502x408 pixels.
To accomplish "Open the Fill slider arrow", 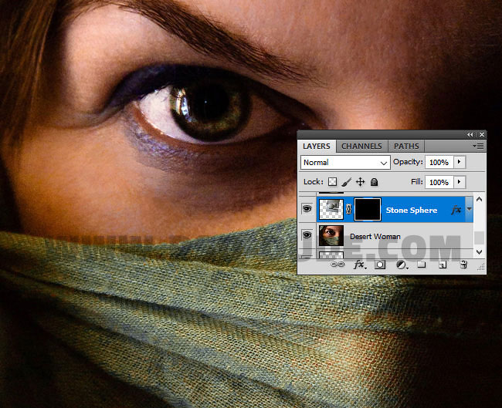I will 460,182.
